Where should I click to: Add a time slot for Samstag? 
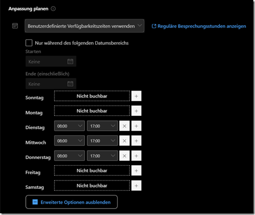coord(136,186)
